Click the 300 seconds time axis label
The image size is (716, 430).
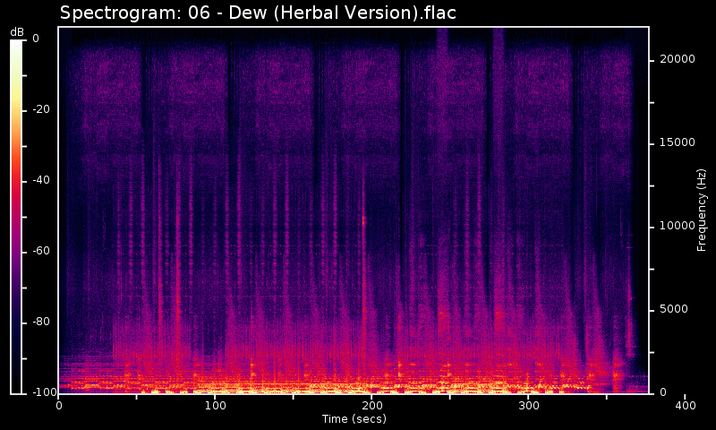[x=528, y=406]
